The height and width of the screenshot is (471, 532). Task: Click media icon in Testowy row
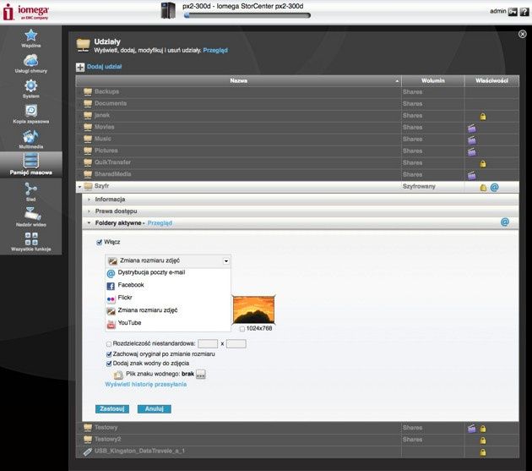(471, 429)
